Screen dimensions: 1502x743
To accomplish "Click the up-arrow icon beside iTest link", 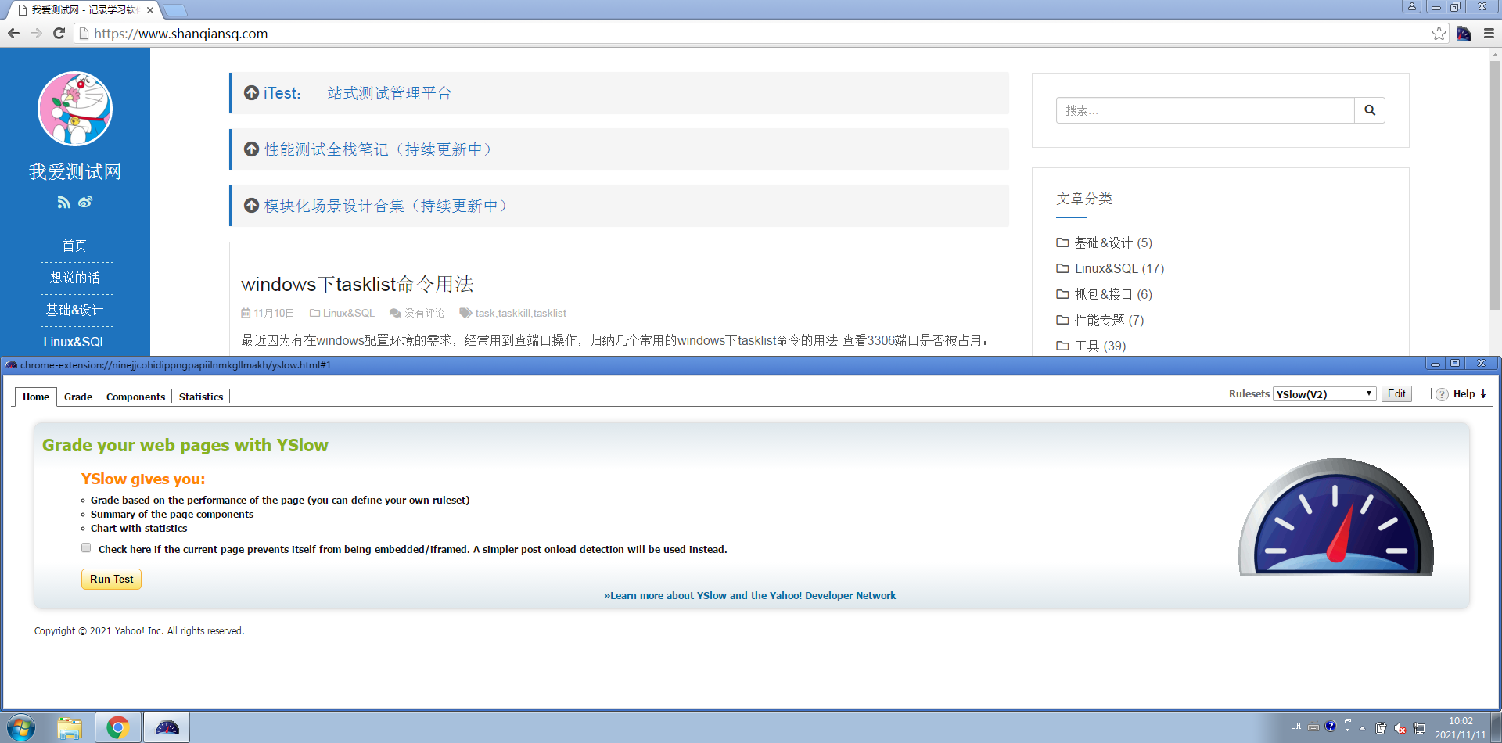I will coord(251,93).
